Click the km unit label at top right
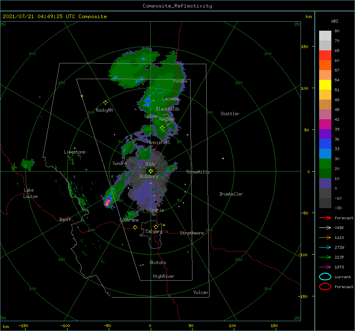The image size is (355, 331). [x=308, y=17]
